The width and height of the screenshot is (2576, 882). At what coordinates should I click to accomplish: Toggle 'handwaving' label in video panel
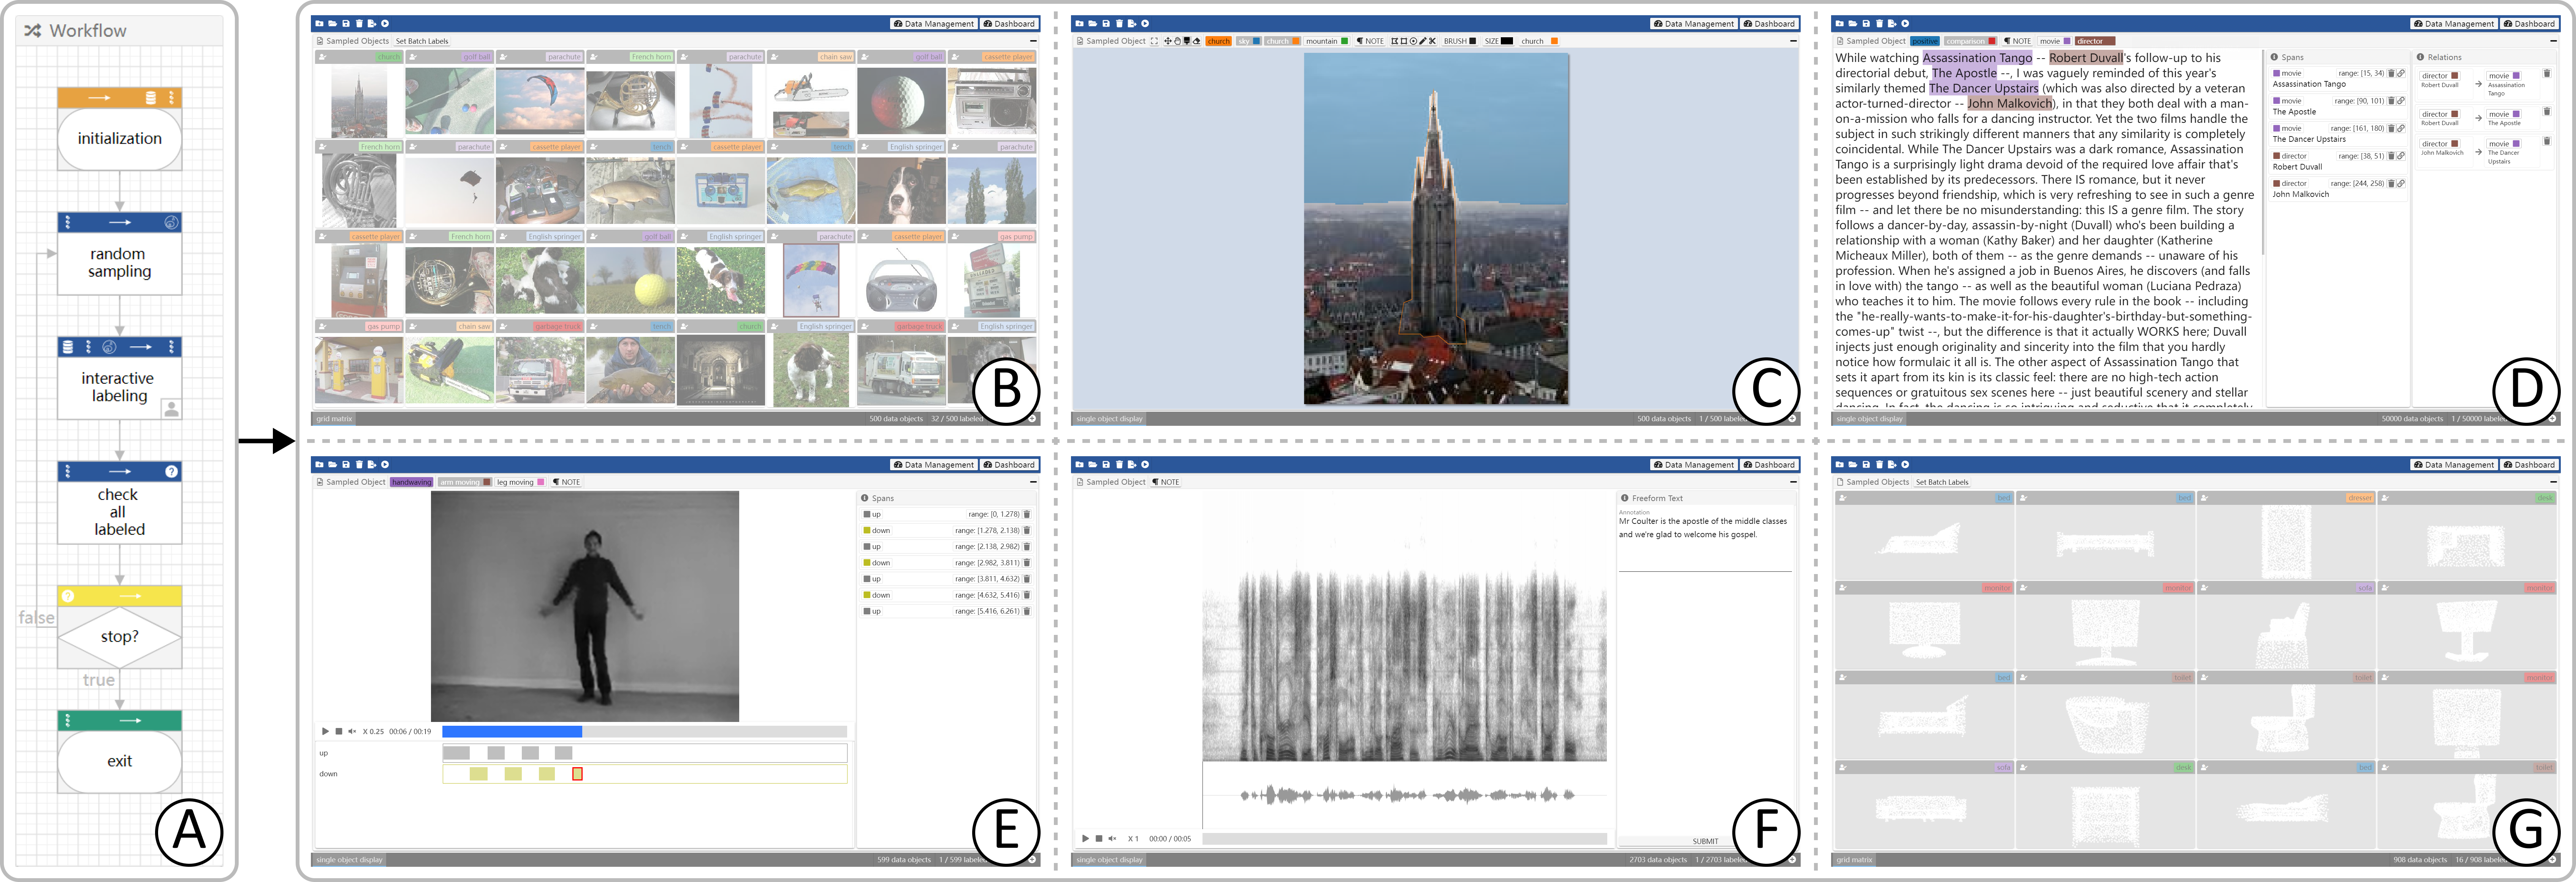[x=412, y=482]
